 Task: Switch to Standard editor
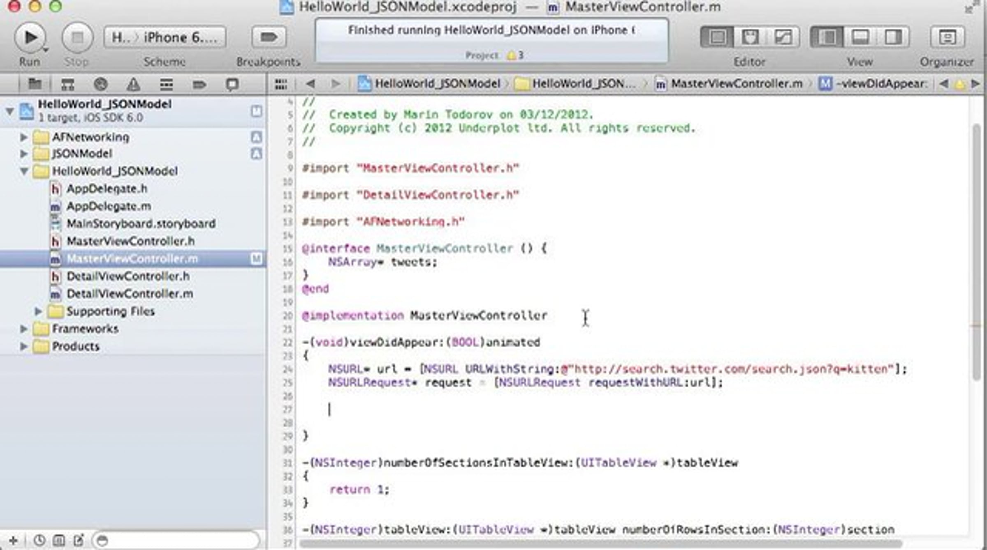[717, 37]
